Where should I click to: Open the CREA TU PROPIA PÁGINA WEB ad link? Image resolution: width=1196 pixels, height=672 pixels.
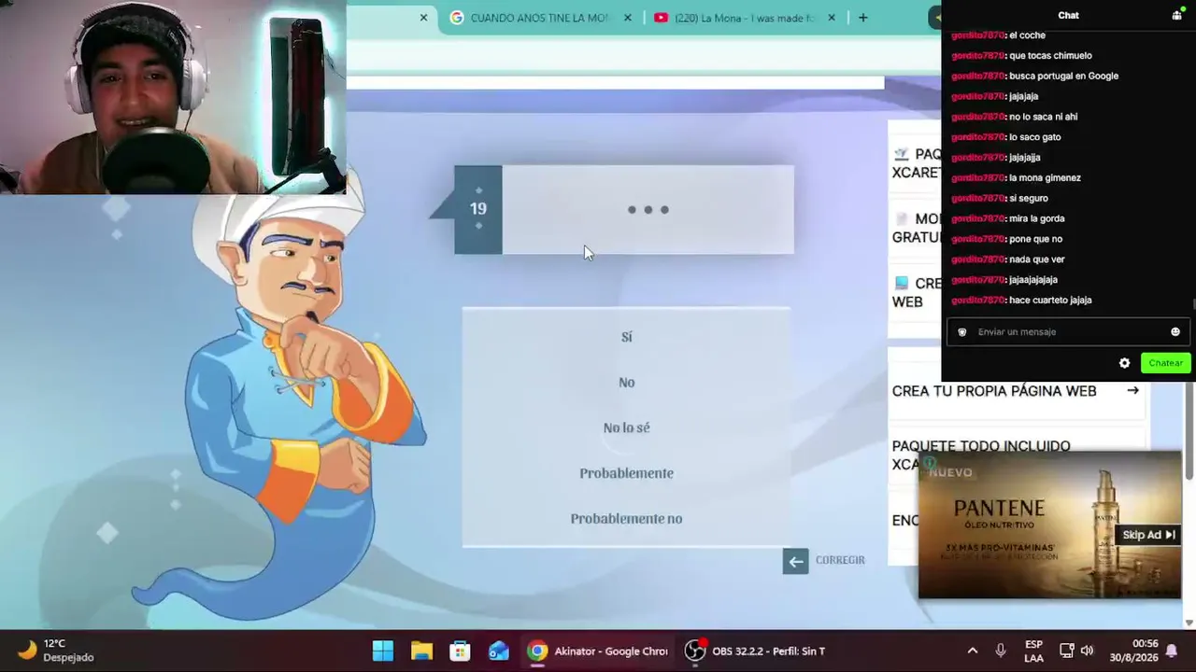(994, 391)
